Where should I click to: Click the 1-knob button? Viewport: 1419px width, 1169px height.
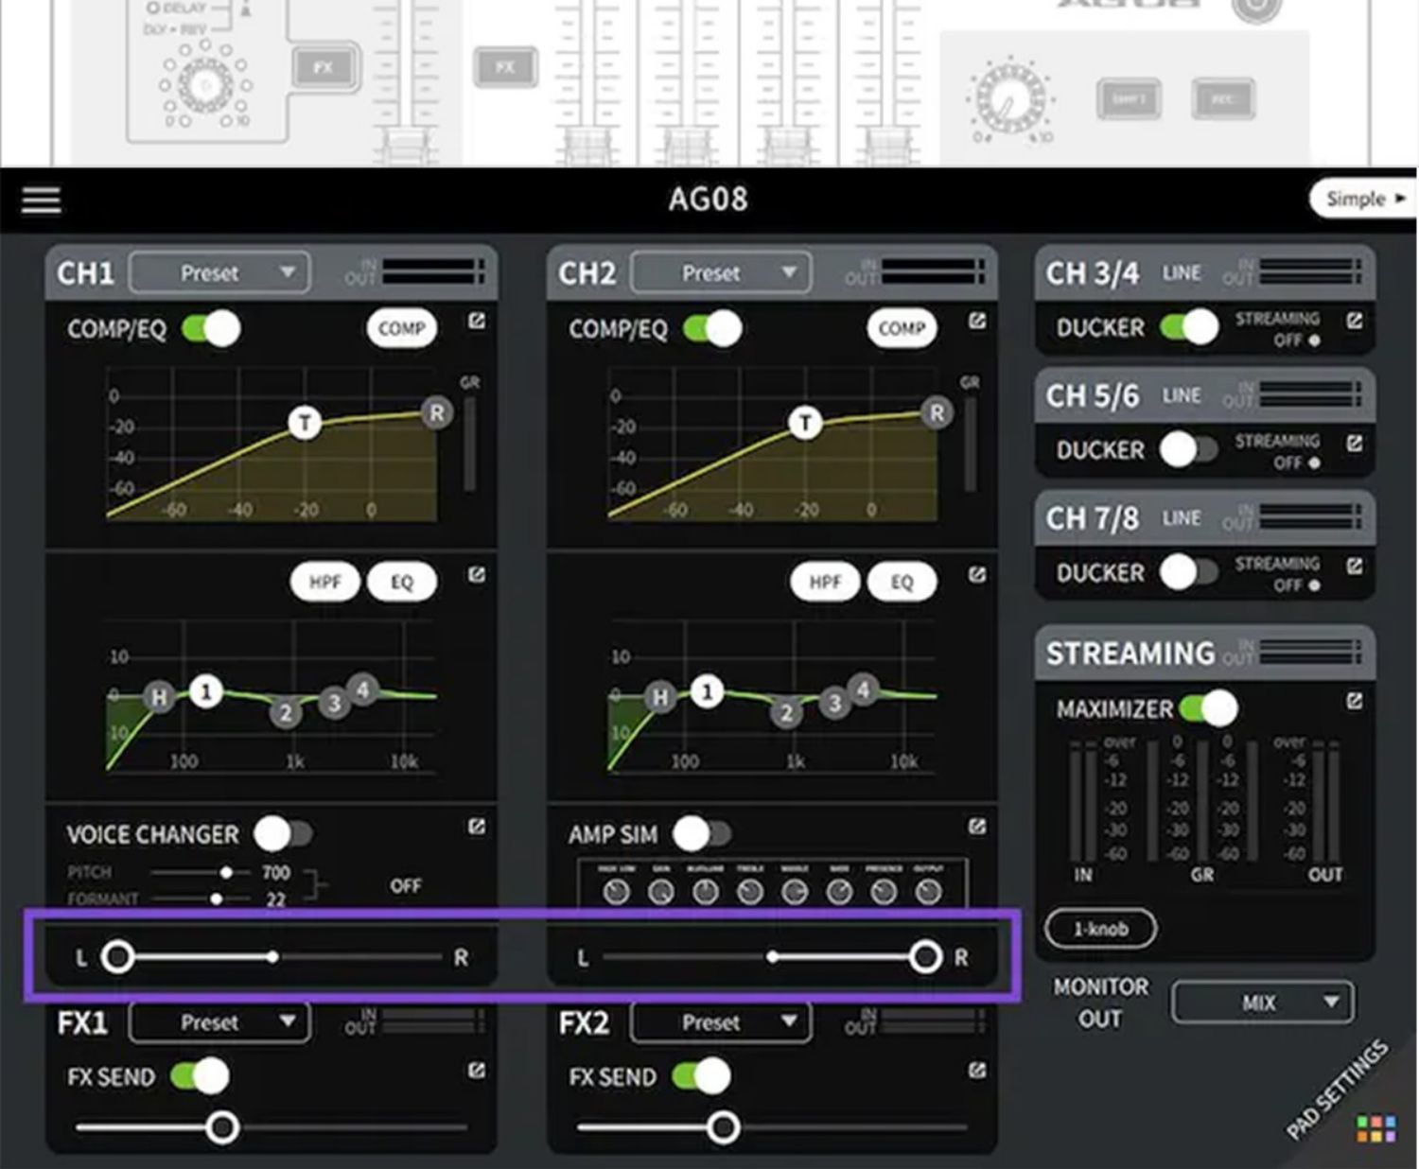click(x=1100, y=929)
